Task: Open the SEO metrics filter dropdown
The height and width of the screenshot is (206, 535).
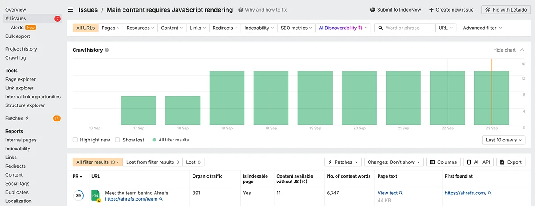Action: [296, 28]
